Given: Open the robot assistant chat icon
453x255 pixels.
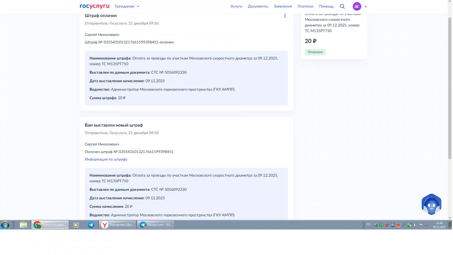Looking at the screenshot, I should (431, 205).
